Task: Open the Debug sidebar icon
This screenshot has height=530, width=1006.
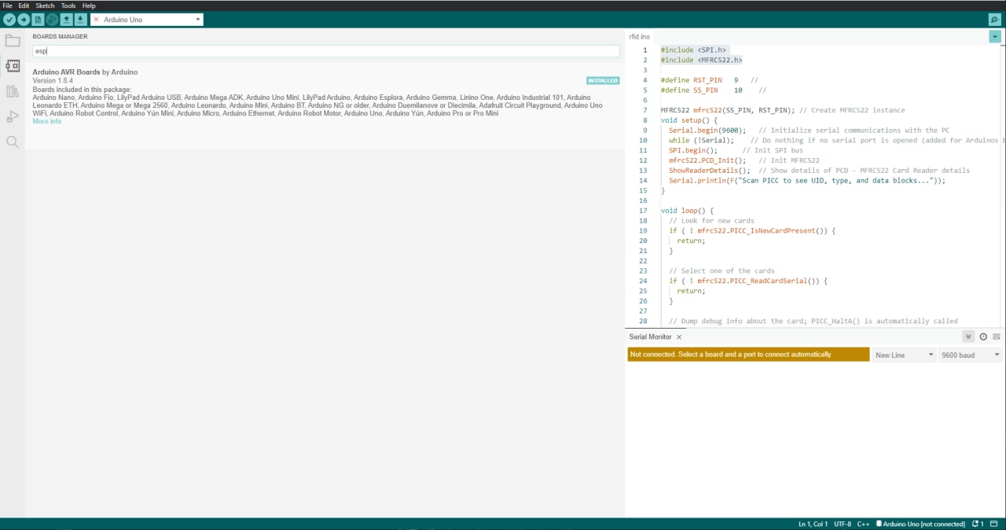Action: [x=13, y=116]
